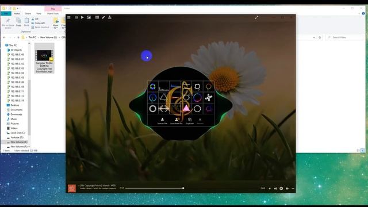Skip to the previous track
Image resolution: width=368 pixels, height=207 pixels.
275,189
